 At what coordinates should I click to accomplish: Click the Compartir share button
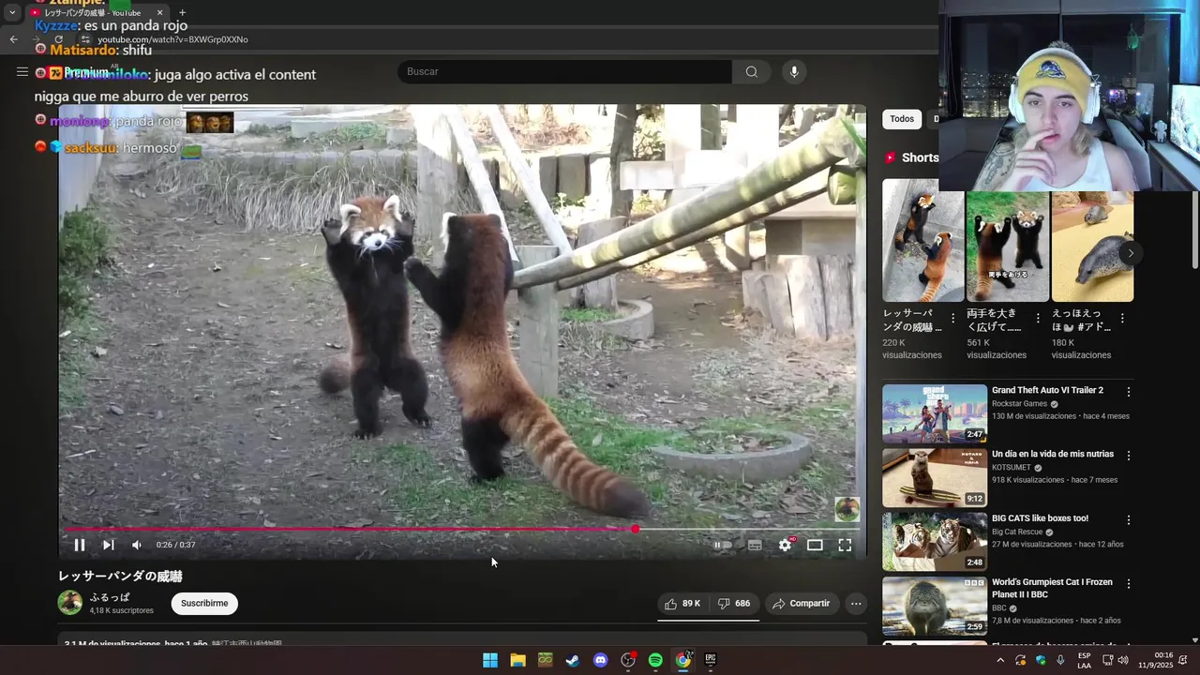point(802,604)
